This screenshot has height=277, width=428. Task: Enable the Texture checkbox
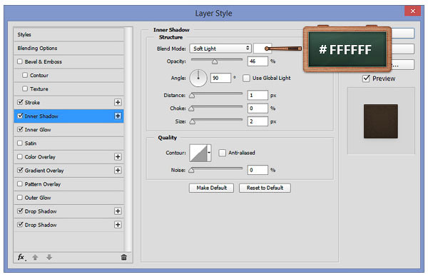click(x=25, y=89)
